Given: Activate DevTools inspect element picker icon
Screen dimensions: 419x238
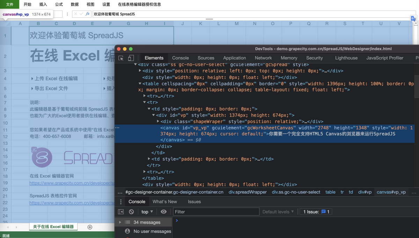Looking at the screenshot, I should click(121, 58).
